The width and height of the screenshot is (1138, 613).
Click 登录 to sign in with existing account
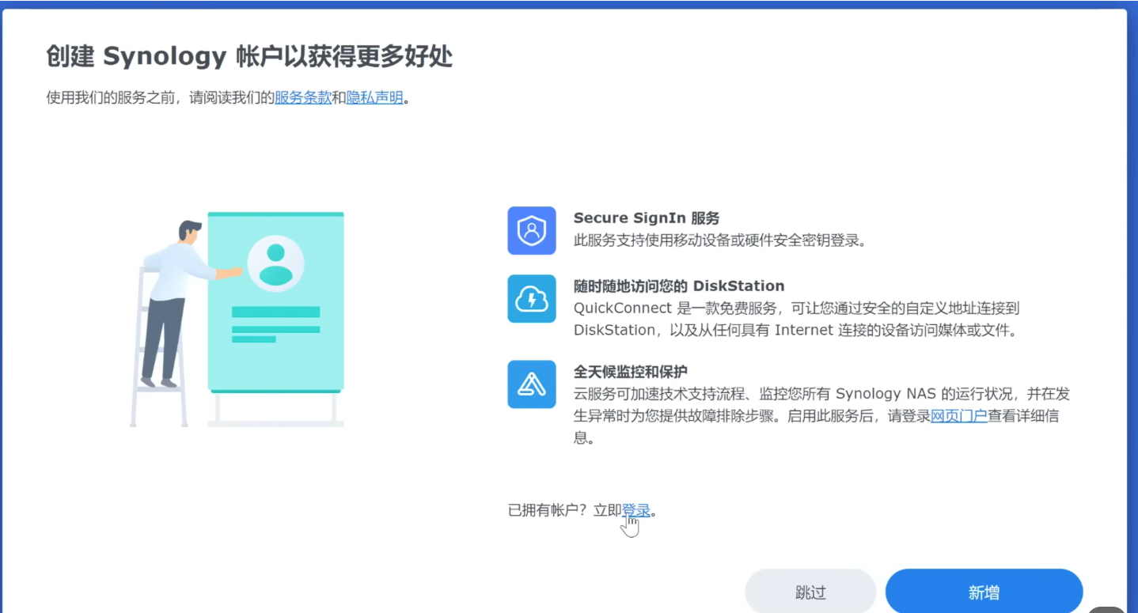coord(635,510)
